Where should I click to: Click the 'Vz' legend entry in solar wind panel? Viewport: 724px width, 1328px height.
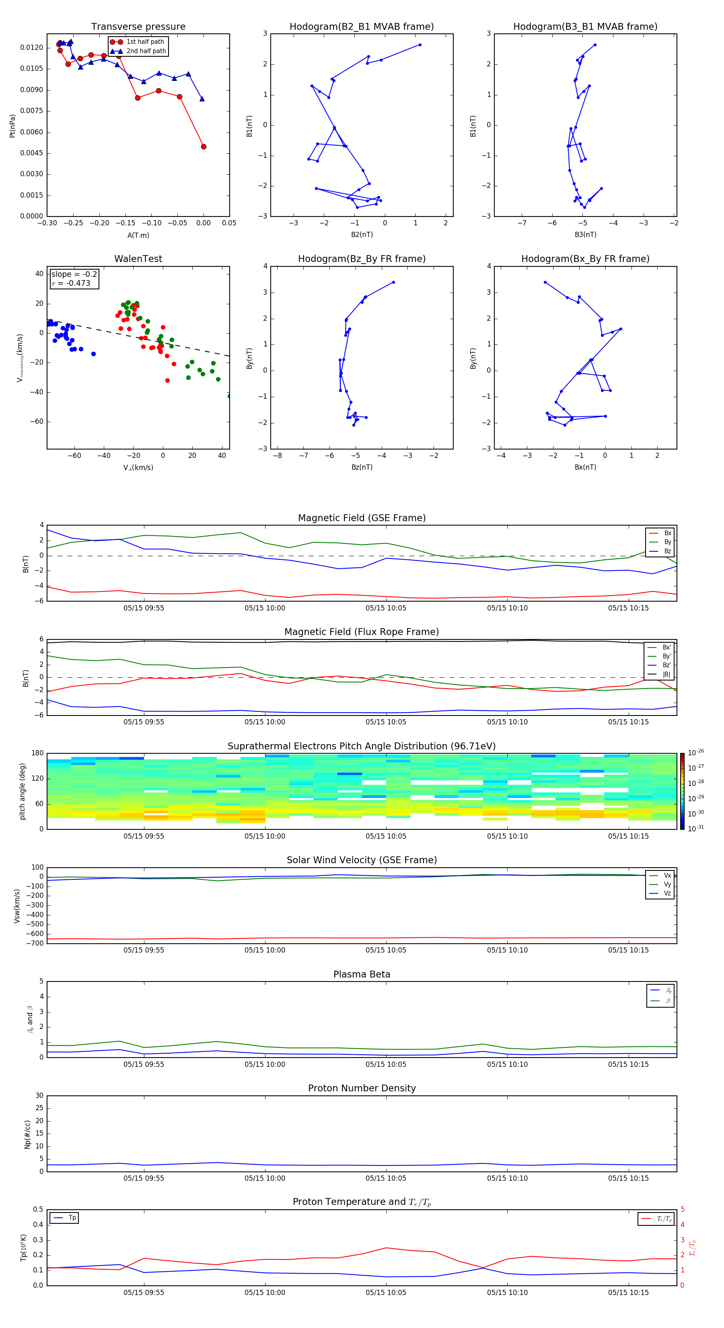click(x=660, y=893)
